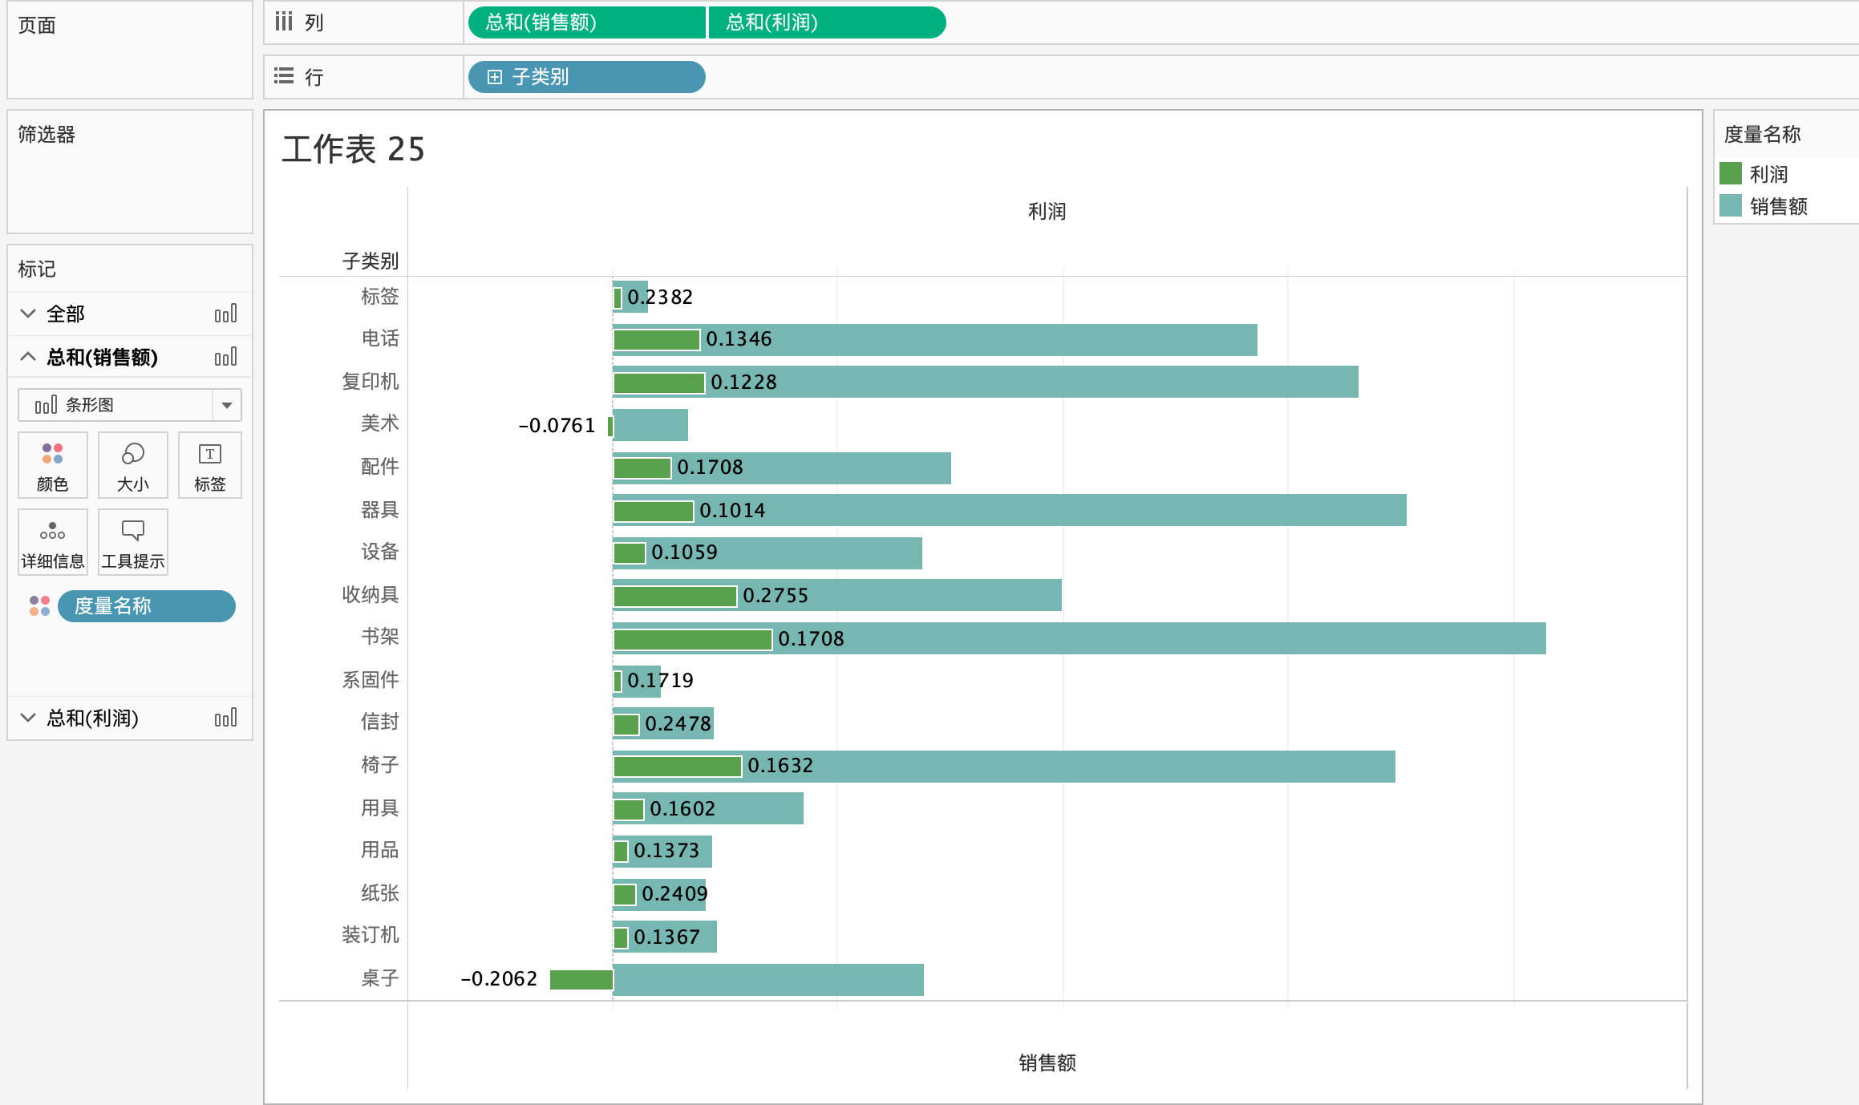
Task: Select the 设备 row header
Action: pyautogui.click(x=379, y=552)
